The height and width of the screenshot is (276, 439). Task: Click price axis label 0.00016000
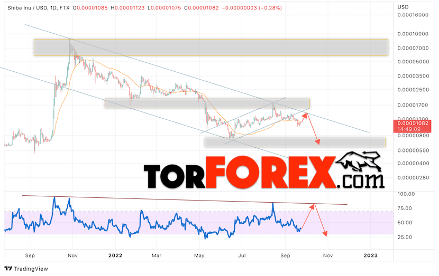(x=413, y=15)
